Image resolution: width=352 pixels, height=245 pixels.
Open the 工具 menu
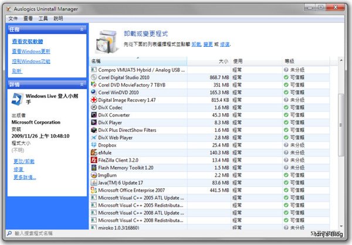[x=43, y=18]
